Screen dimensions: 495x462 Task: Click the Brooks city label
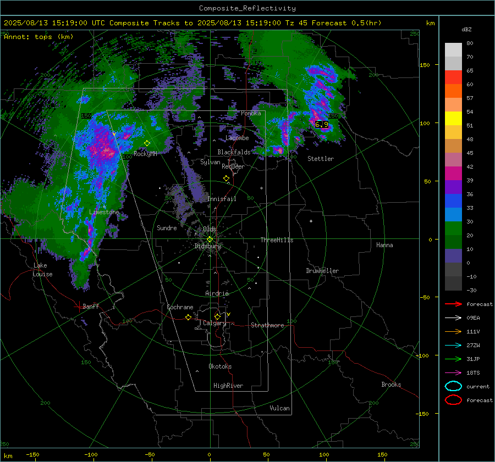click(x=391, y=385)
